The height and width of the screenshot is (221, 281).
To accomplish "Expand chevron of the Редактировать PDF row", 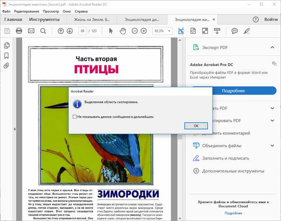I will [272, 121].
